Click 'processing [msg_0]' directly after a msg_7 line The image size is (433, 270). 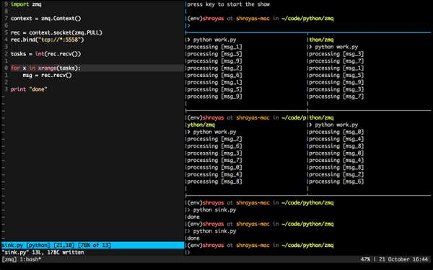[x=214, y=167]
